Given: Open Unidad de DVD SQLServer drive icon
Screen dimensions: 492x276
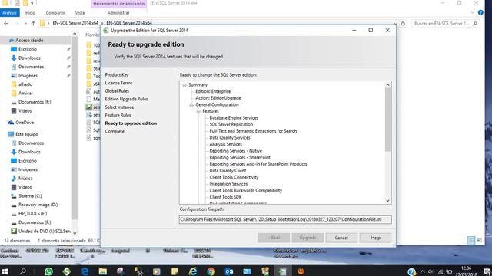Looking at the screenshot, I should pos(14,232).
